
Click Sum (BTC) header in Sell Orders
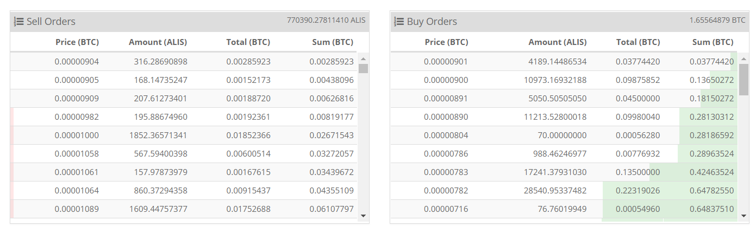(x=333, y=42)
